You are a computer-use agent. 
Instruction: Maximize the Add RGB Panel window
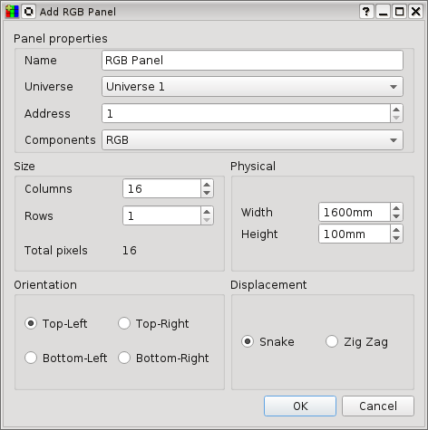(399, 12)
